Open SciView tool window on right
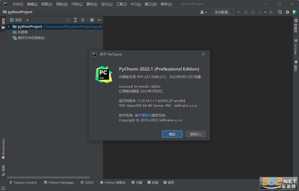The width and height of the screenshot is (299, 191). (296, 47)
